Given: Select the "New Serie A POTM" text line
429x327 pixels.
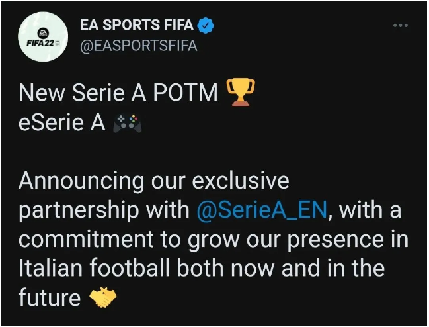Looking at the screenshot, I should [x=118, y=93].
